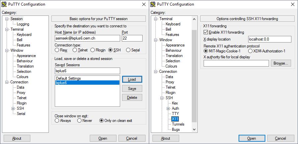The height and width of the screenshot is (144, 298).
Task: Click scroll-down arrow of right category tree
Action: point(194,130)
